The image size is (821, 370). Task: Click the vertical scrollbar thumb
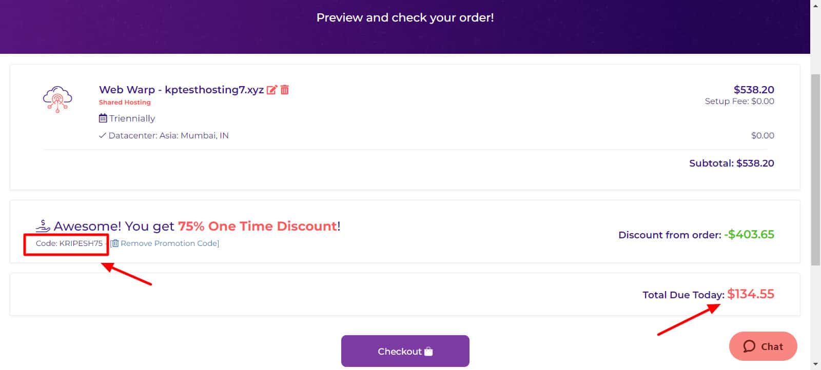[x=816, y=170]
